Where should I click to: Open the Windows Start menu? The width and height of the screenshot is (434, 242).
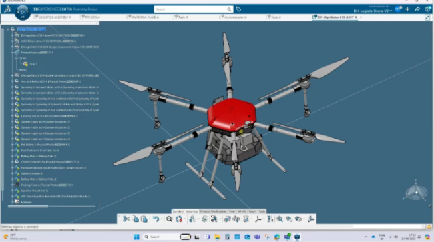coord(136,237)
